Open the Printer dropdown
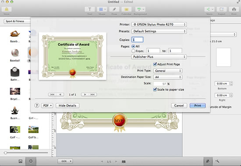The height and width of the screenshot is (166, 241). 159,24
